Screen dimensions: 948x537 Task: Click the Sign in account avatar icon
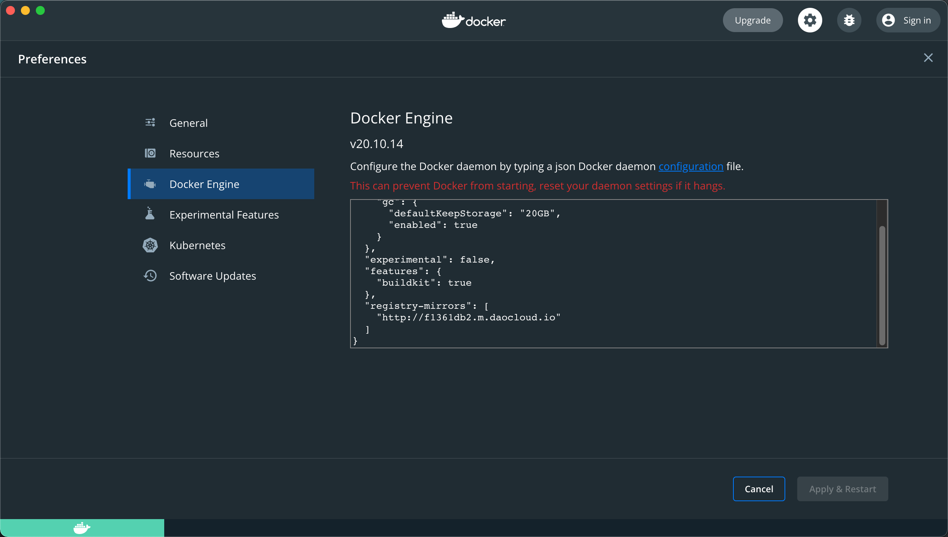(x=888, y=20)
